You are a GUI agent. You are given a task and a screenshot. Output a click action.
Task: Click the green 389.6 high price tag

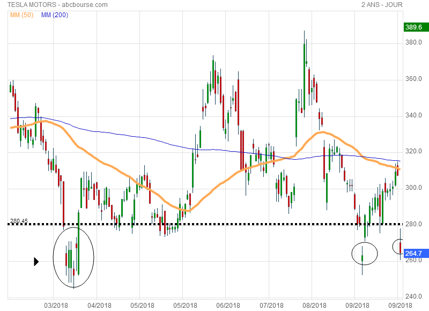click(416, 27)
